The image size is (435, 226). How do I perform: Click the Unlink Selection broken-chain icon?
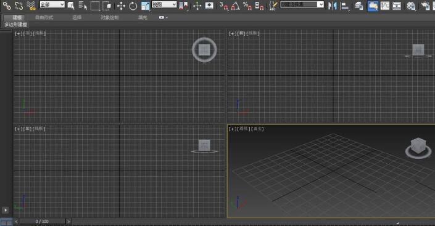[x=19, y=6]
